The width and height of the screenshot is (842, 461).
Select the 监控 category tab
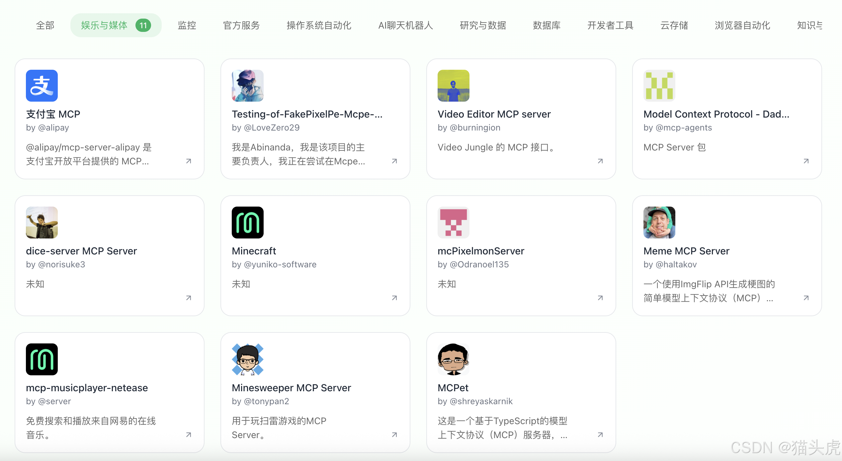(187, 25)
